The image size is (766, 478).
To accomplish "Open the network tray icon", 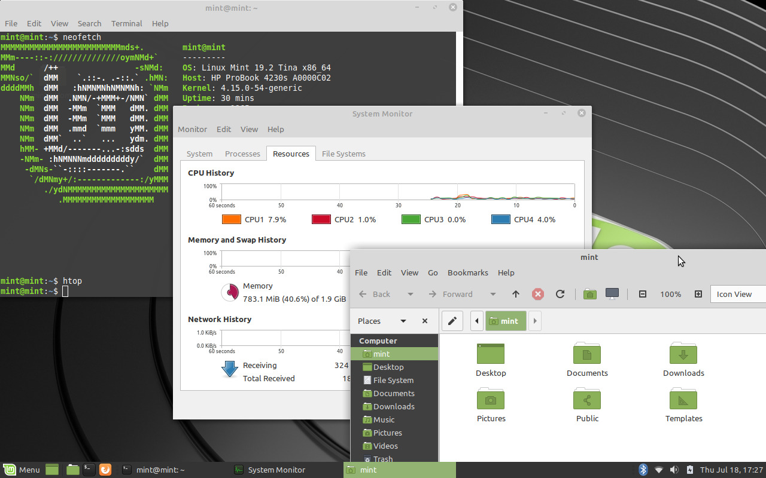I will [659, 470].
